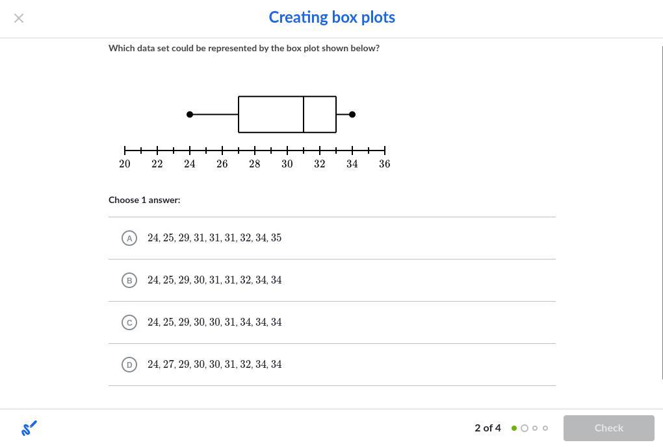Close the exercise with the X icon

tap(19, 18)
